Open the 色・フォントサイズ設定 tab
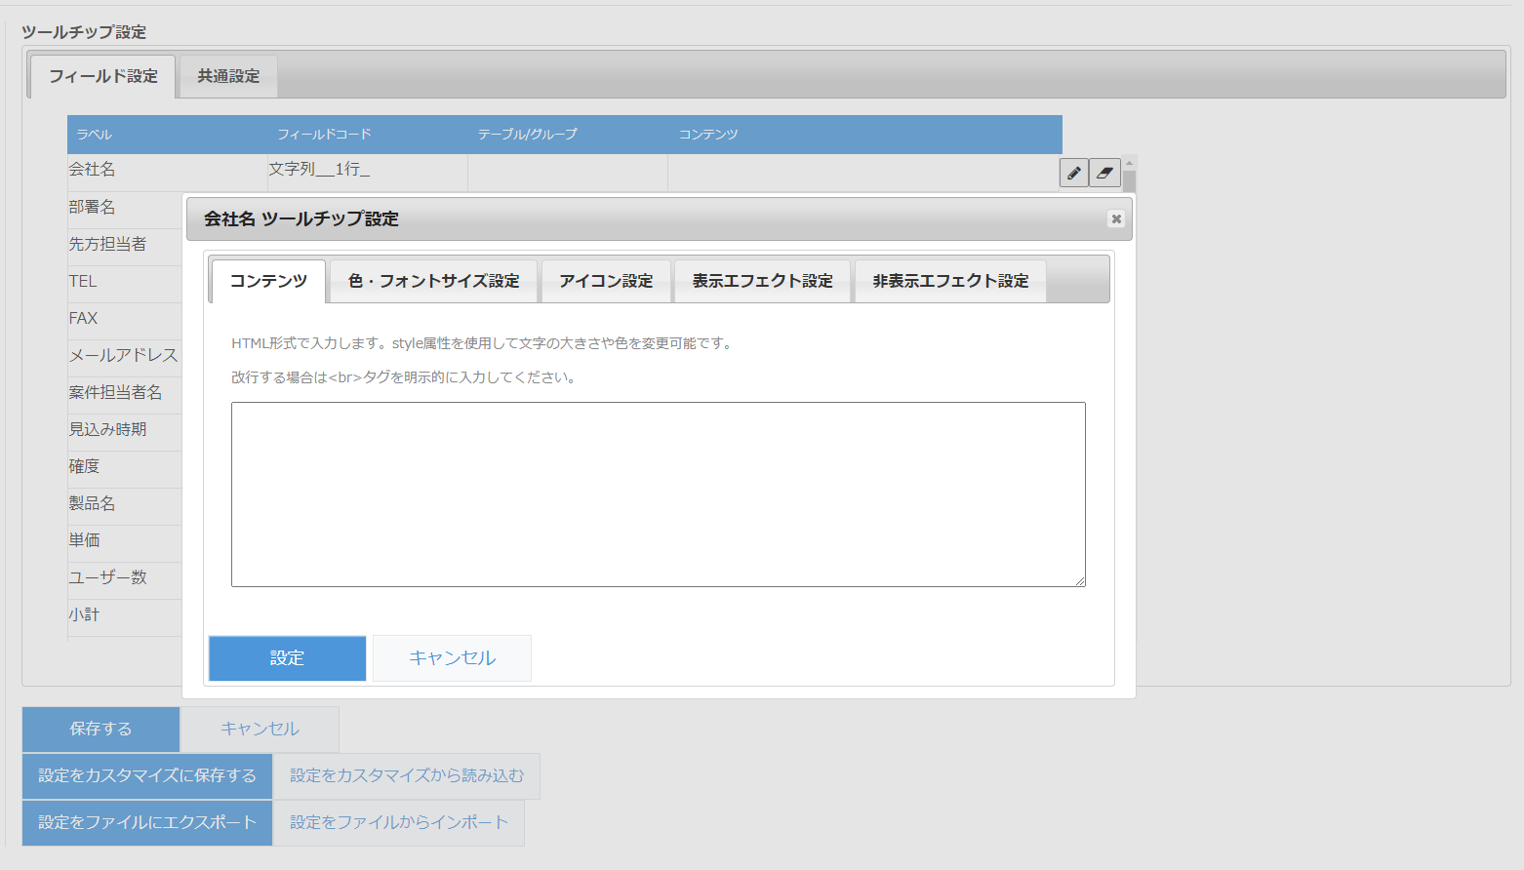 (x=433, y=281)
